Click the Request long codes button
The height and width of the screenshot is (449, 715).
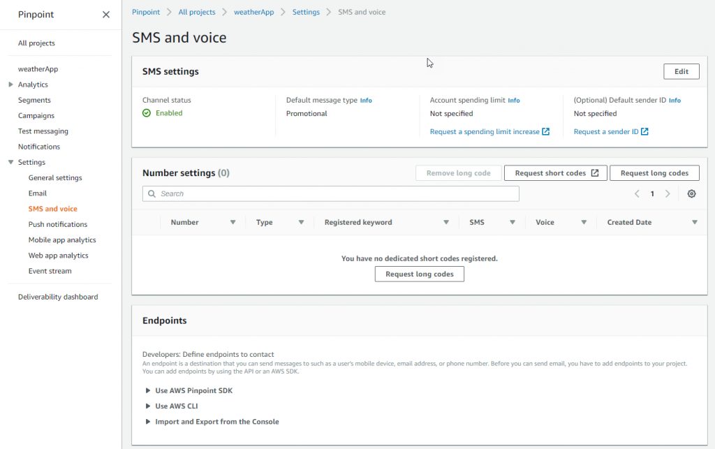[x=419, y=274]
